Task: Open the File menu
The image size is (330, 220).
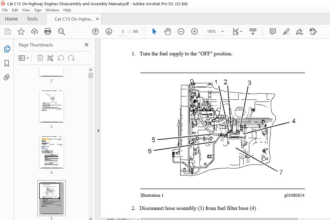Action: pos(5,10)
